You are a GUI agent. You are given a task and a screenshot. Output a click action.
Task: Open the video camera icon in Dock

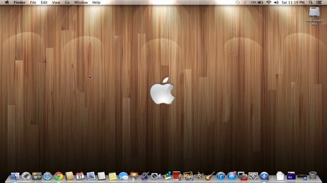[155, 176]
